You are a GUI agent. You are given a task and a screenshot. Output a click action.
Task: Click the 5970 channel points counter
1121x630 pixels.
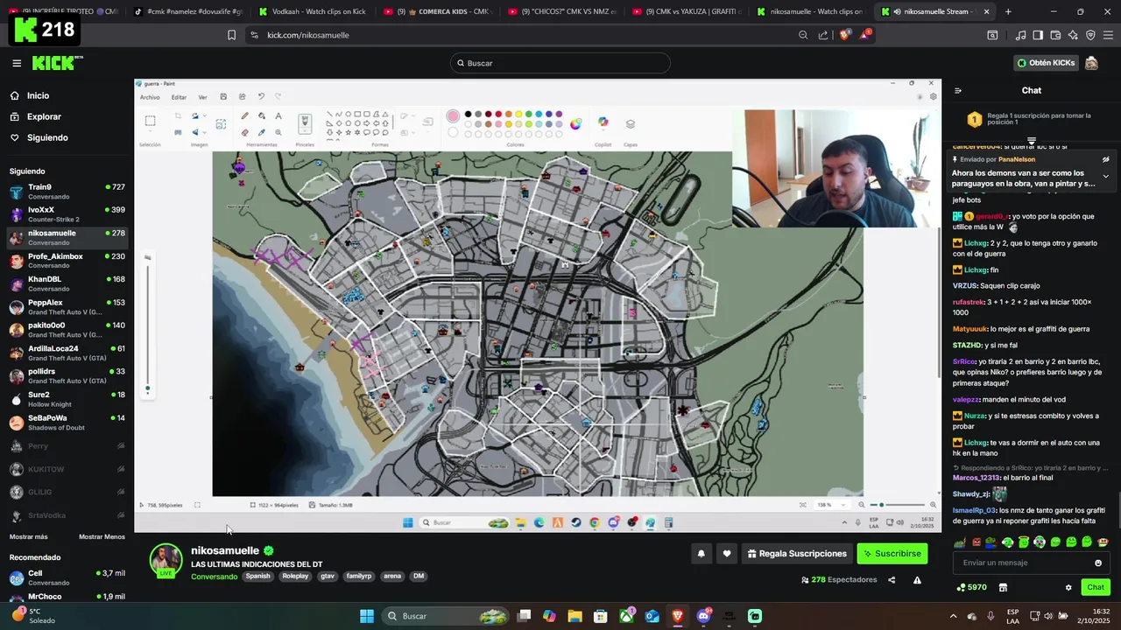pyautogui.click(x=971, y=587)
